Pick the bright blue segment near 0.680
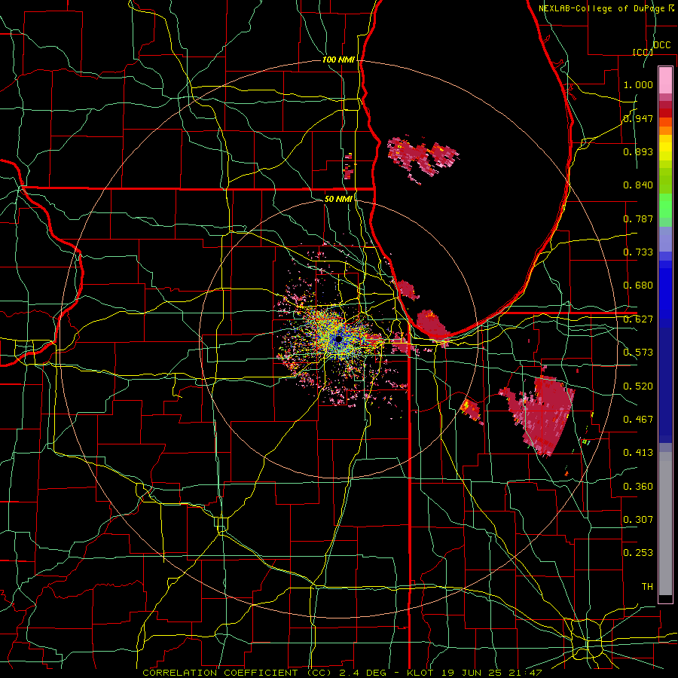 (x=665, y=294)
